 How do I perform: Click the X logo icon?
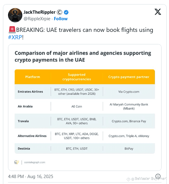coord(158,12)
